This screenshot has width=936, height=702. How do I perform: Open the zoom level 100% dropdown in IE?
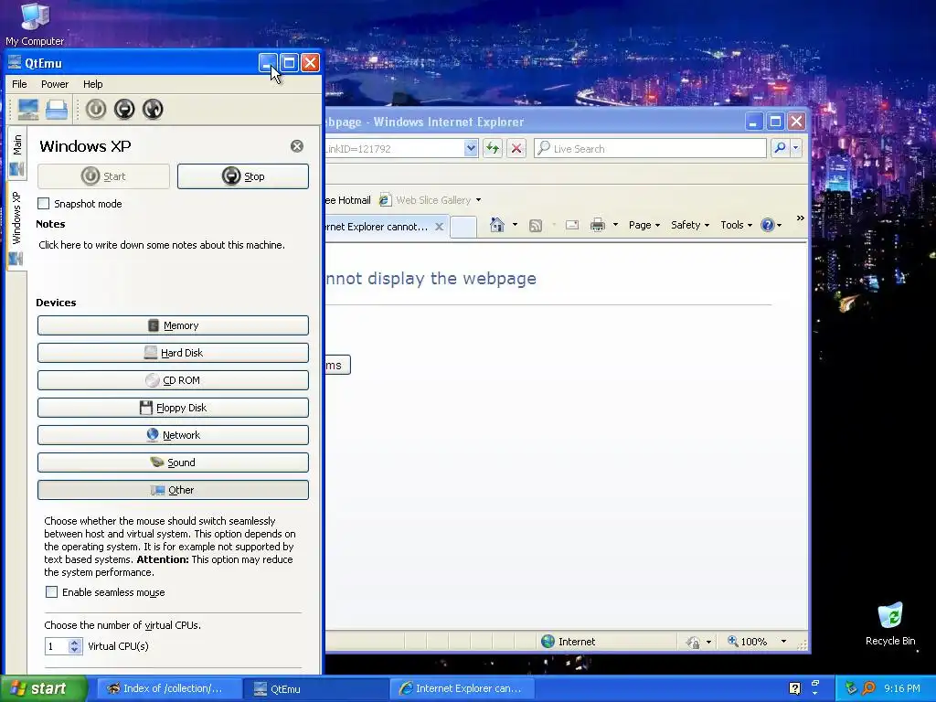coord(783,642)
